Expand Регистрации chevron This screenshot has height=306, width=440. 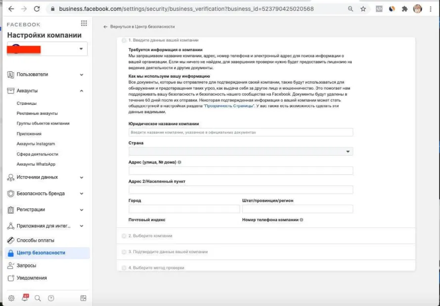click(x=82, y=210)
